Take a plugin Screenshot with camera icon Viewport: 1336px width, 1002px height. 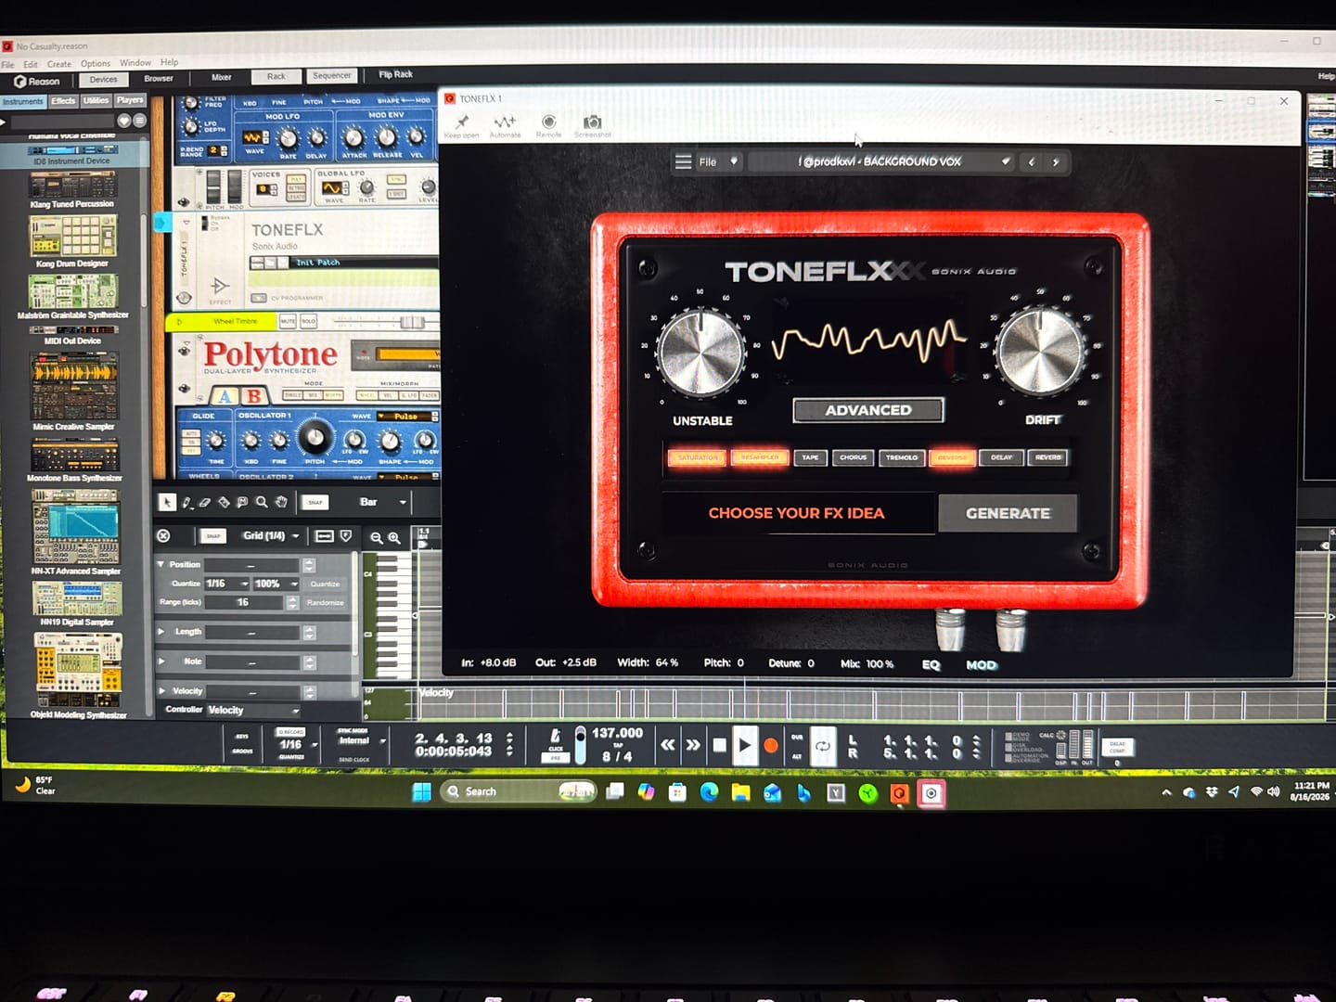[592, 122]
